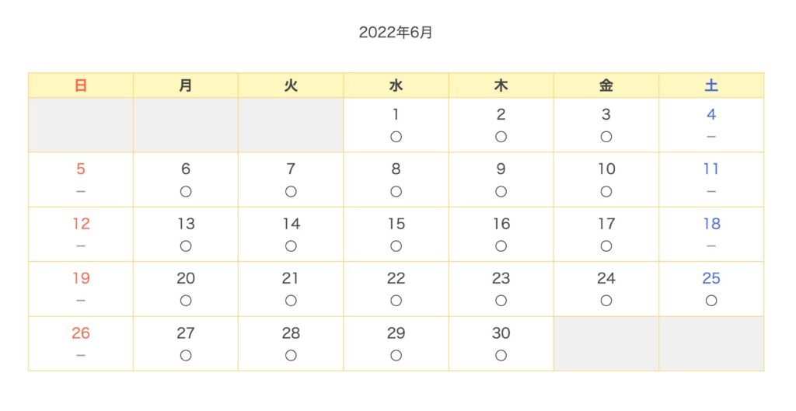Choose the availability circle for June 30

501,356
